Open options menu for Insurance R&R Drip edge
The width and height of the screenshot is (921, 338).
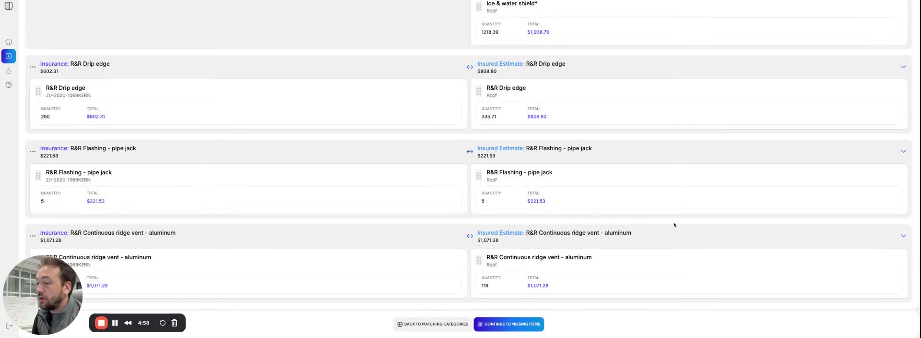(33, 67)
